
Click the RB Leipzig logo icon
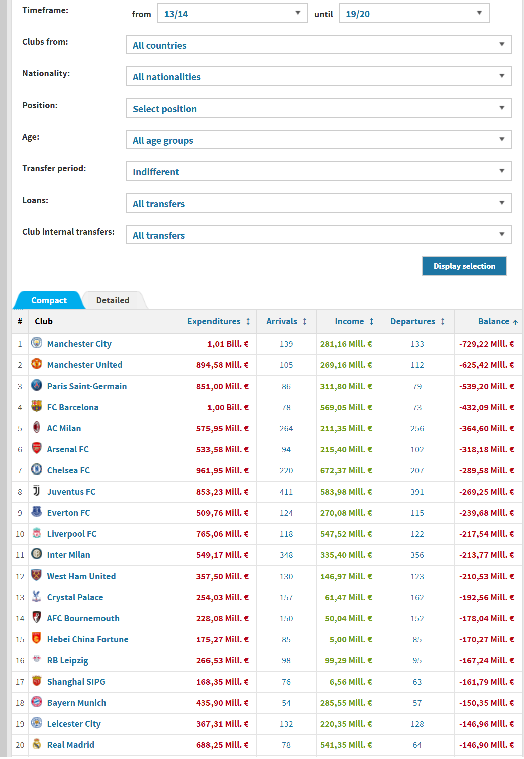click(x=37, y=659)
